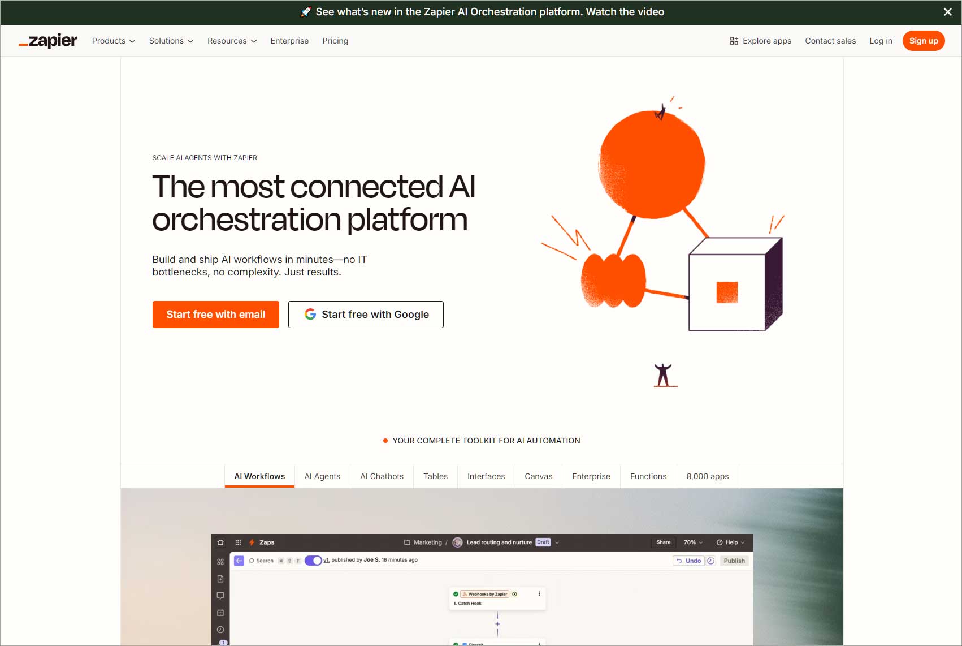
Task: Click the 1. Catch Hook step card
Action: click(497, 598)
